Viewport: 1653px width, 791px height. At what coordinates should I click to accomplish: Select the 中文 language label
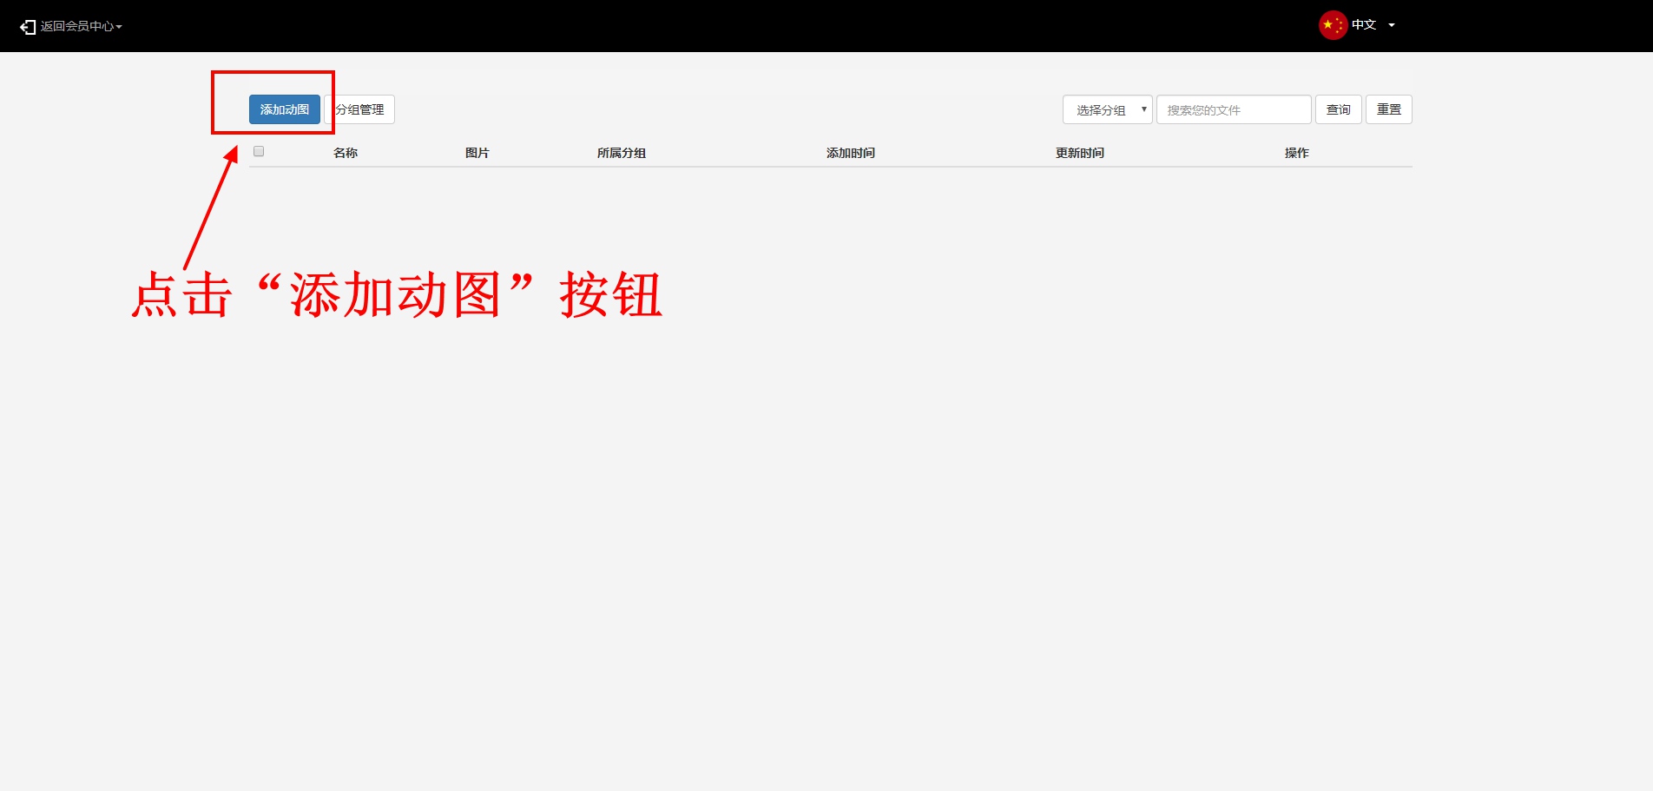[x=1363, y=25]
